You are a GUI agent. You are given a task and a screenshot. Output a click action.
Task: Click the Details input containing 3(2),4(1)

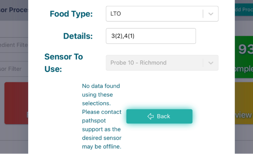[150, 36]
